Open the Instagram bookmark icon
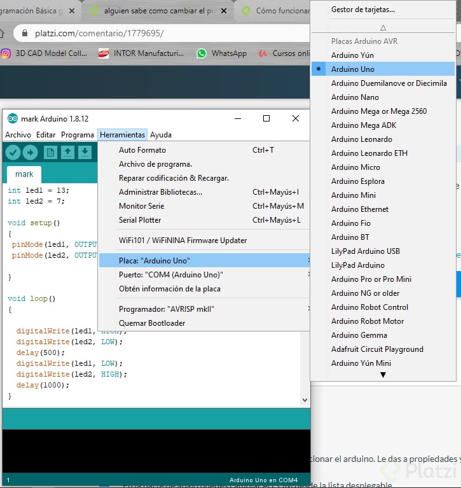 tap(5, 53)
